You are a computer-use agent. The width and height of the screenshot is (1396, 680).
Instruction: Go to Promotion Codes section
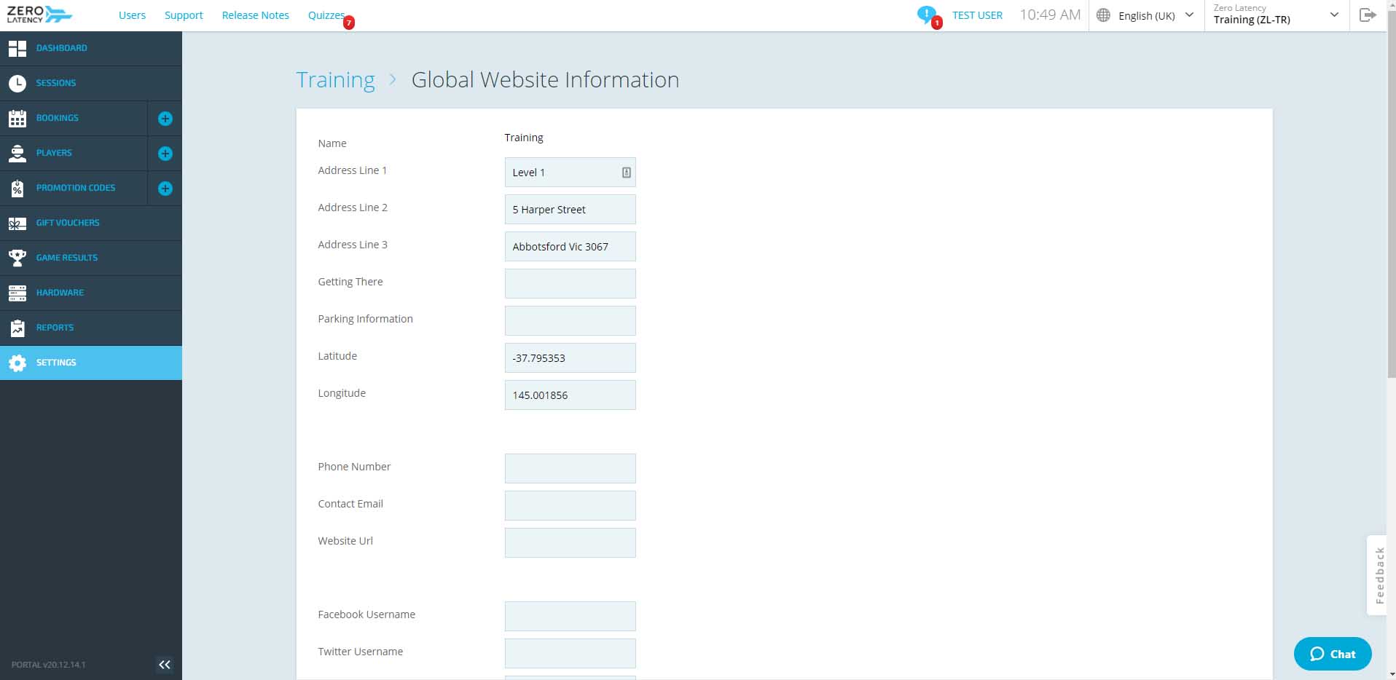click(76, 188)
